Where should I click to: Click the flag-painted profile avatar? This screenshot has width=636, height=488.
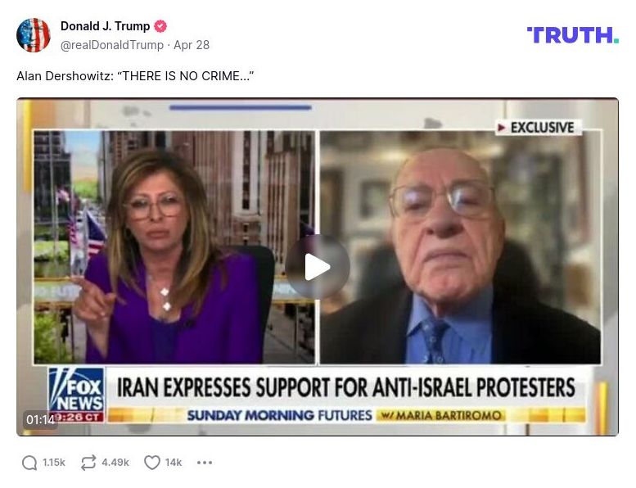tap(34, 35)
